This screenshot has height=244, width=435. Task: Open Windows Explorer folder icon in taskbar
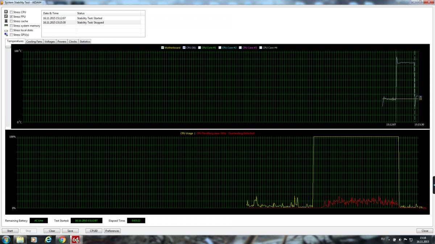coord(20,239)
